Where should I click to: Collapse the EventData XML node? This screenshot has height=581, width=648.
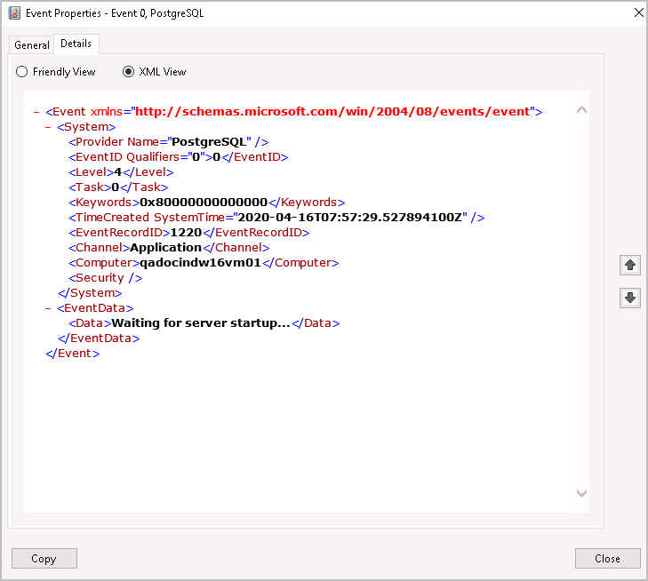pyautogui.click(x=49, y=308)
